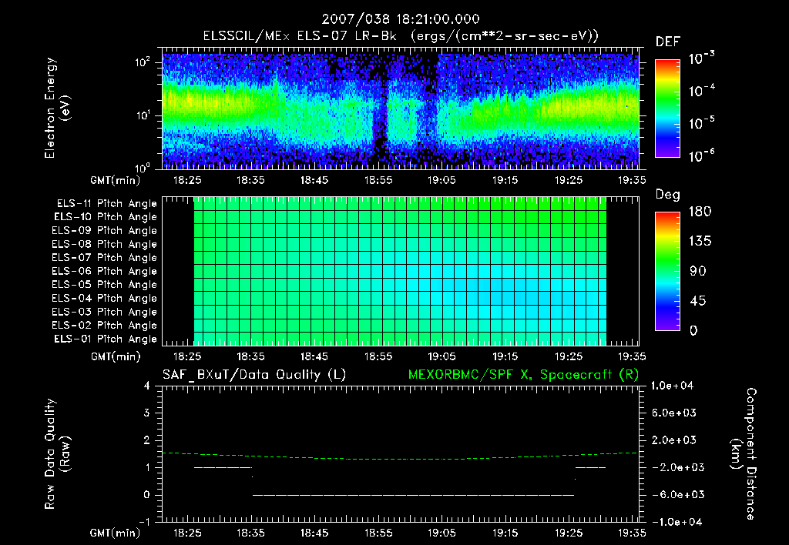Click the 18:25 tick below the pitch angle panel
The height and width of the screenshot is (545, 789).
click(187, 357)
